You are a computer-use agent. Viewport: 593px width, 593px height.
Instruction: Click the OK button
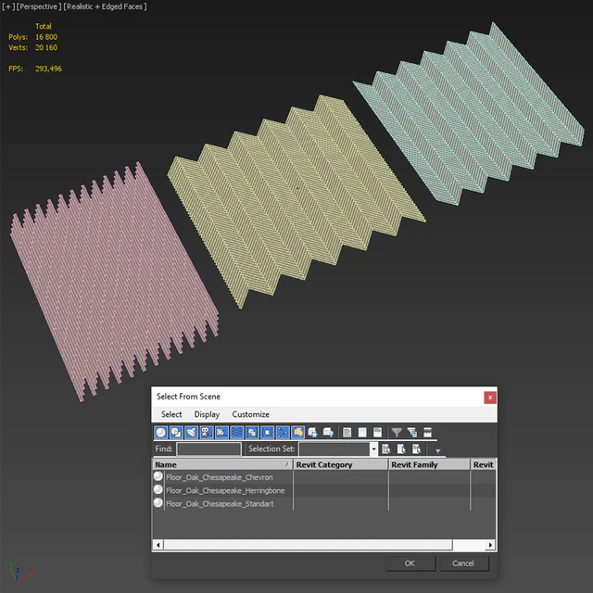click(x=410, y=563)
